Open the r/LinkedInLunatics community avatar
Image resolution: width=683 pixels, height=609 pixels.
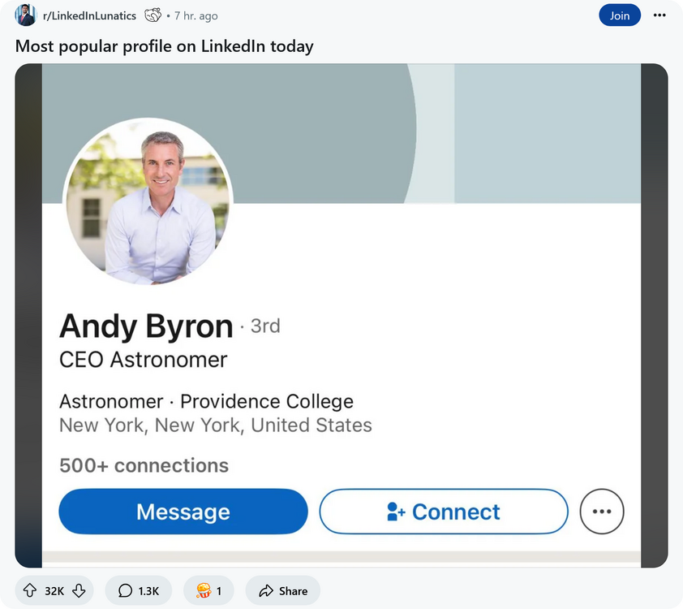click(25, 15)
